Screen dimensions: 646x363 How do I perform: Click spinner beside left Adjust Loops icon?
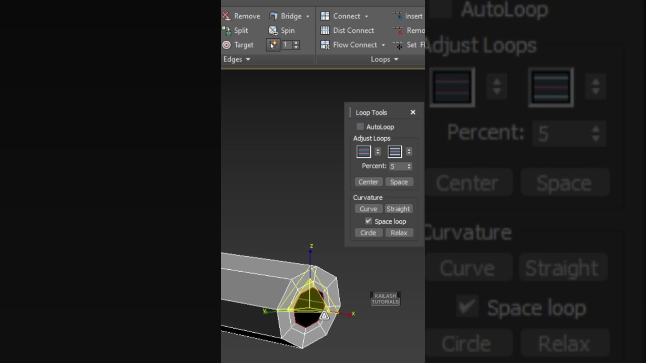click(378, 151)
